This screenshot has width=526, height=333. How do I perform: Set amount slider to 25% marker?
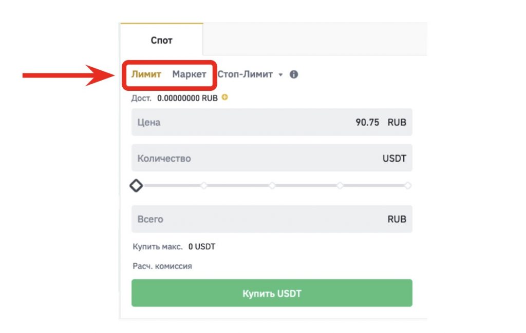(204, 185)
